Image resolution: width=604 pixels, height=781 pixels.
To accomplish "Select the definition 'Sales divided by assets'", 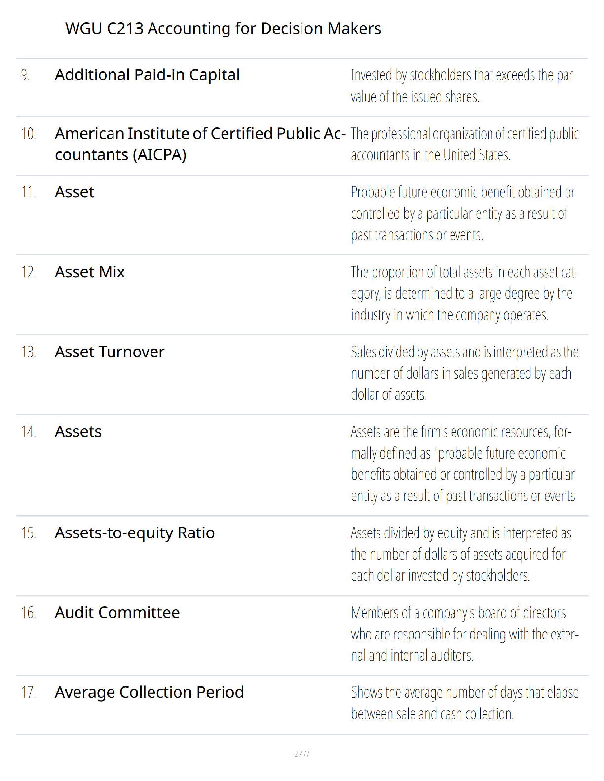I will (465, 373).
